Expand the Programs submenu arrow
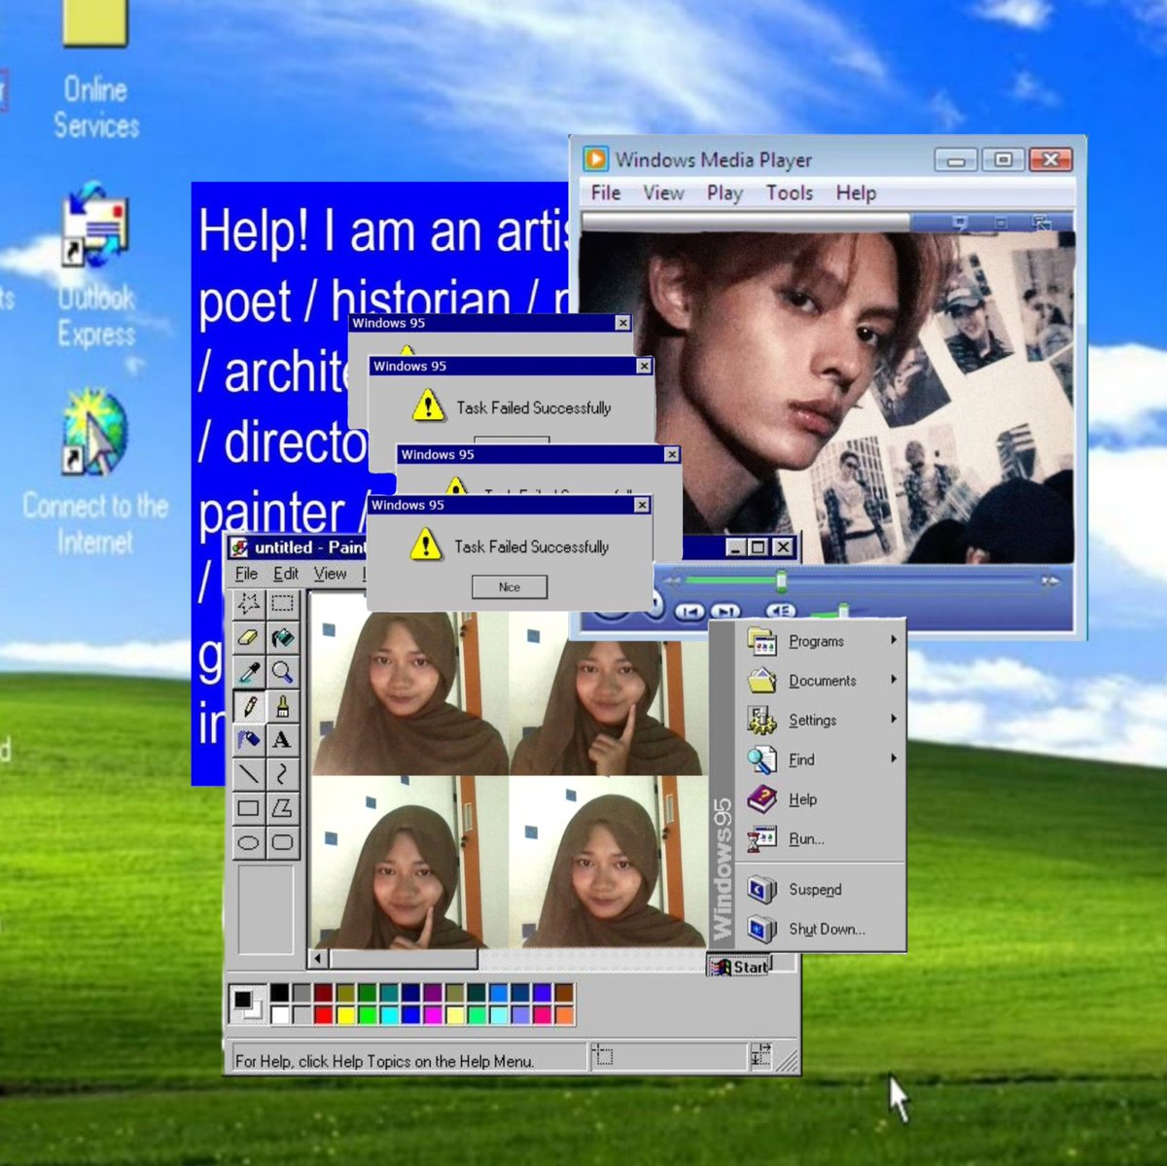 pyautogui.click(x=893, y=640)
